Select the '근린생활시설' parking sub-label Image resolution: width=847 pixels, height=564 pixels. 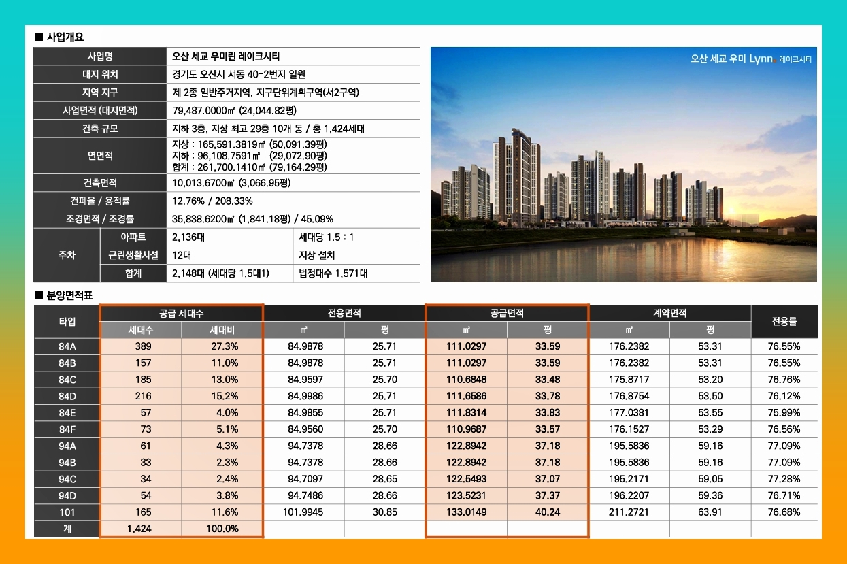pyautogui.click(x=133, y=255)
